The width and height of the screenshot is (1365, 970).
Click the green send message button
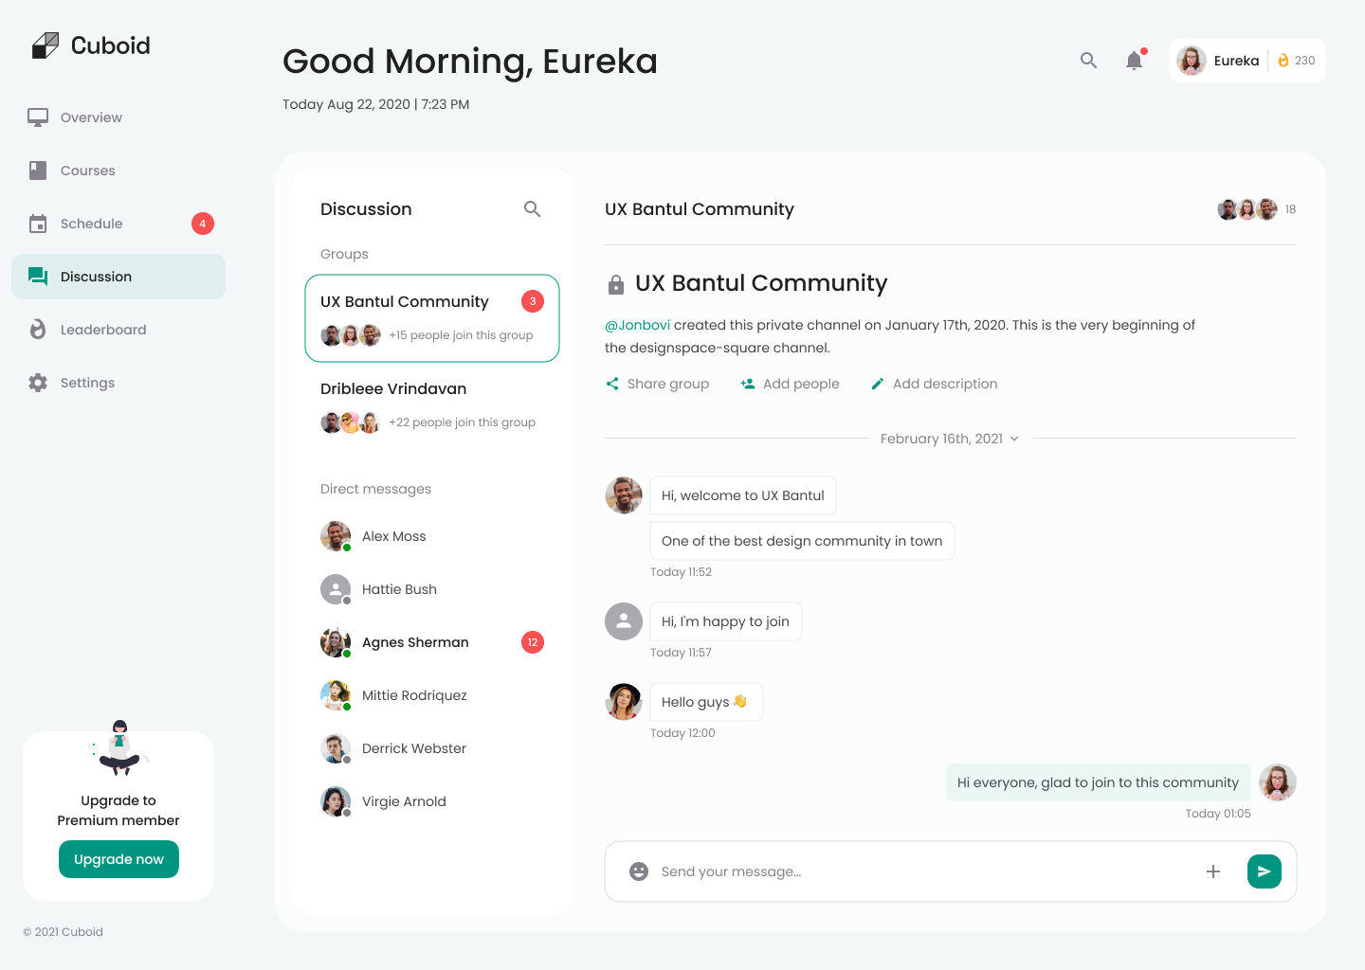point(1264,871)
